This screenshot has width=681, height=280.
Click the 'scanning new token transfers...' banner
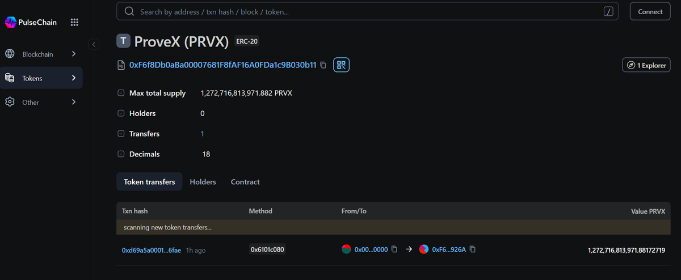pos(393,227)
